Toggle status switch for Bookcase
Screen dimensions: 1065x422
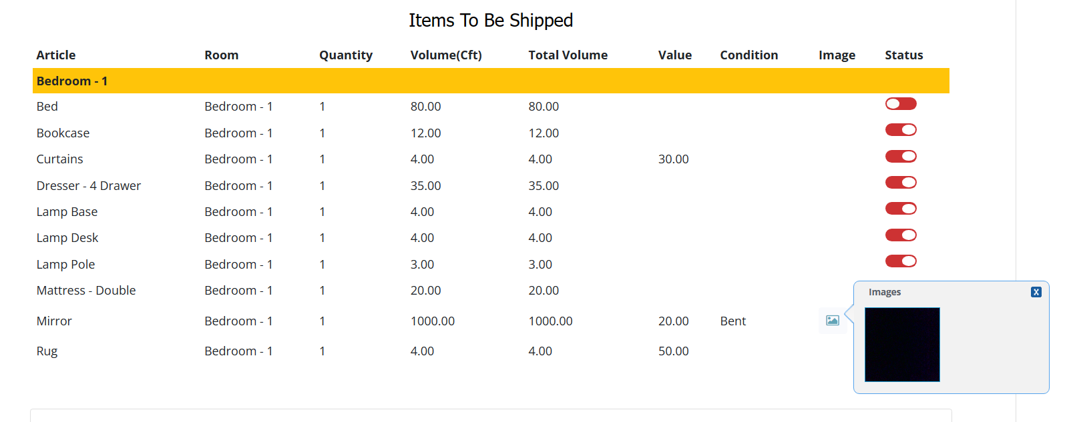(x=901, y=129)
